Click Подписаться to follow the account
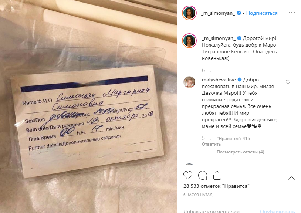Image resolution: width=301 pixels, height=213 pixels. click(x=262, y=13)
